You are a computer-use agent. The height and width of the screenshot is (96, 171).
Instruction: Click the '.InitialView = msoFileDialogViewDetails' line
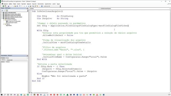pos(66,43)
